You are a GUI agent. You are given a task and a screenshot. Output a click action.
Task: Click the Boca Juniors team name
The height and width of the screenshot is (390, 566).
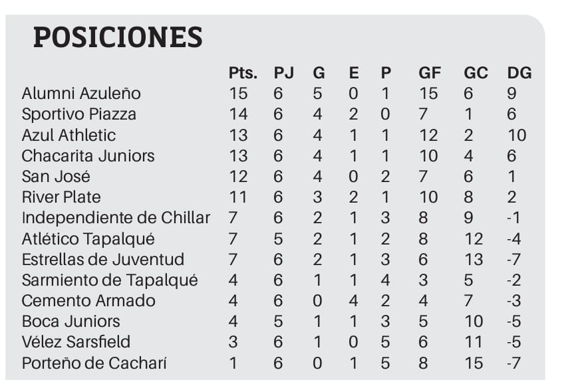71,321
